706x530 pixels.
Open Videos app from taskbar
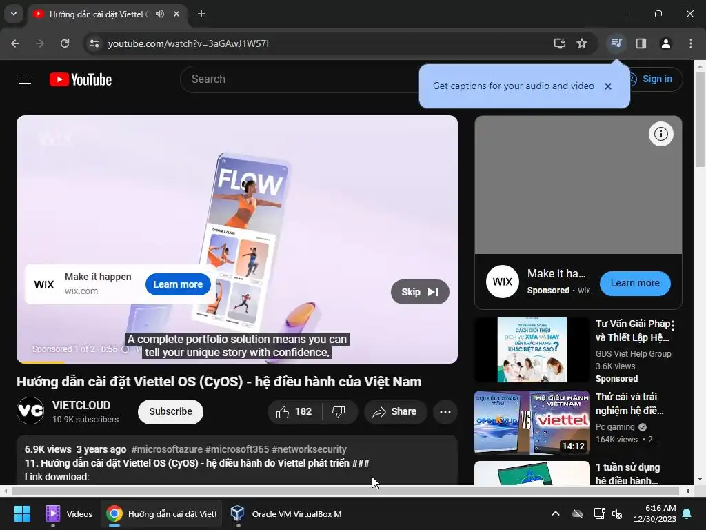click(x=70, y=513)
